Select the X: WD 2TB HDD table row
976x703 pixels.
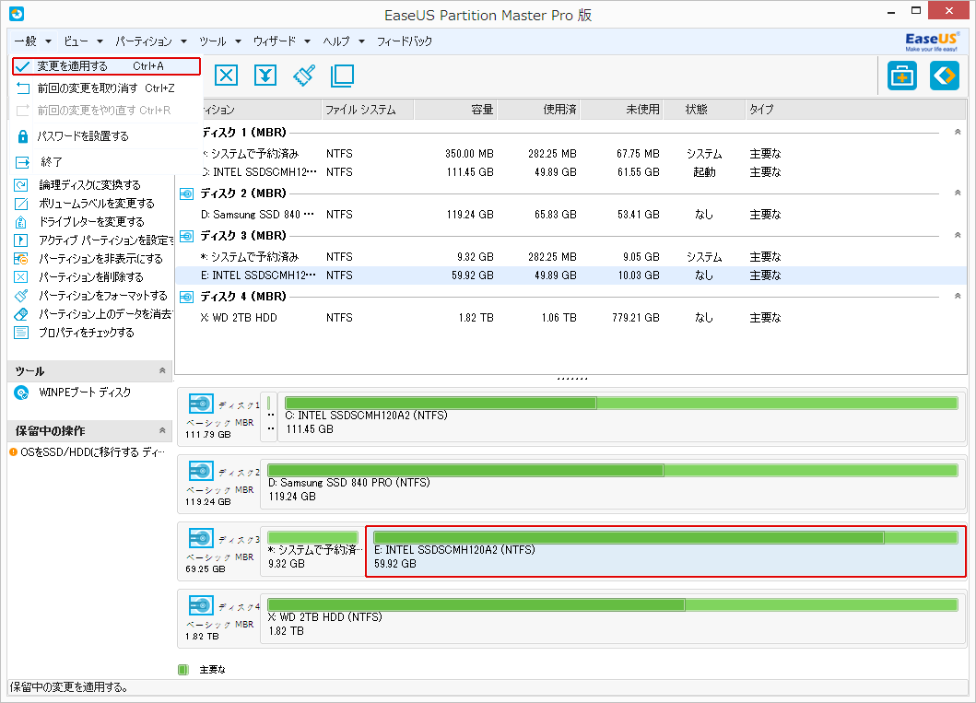(570, 318)
